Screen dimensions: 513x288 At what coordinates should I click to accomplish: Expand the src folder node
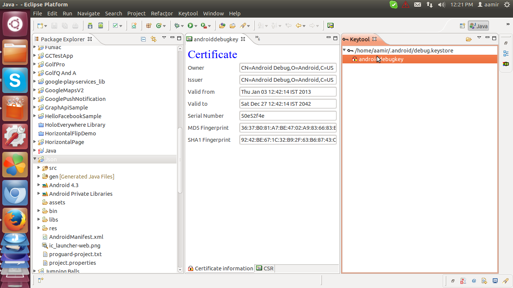click(x=39, y=168)
